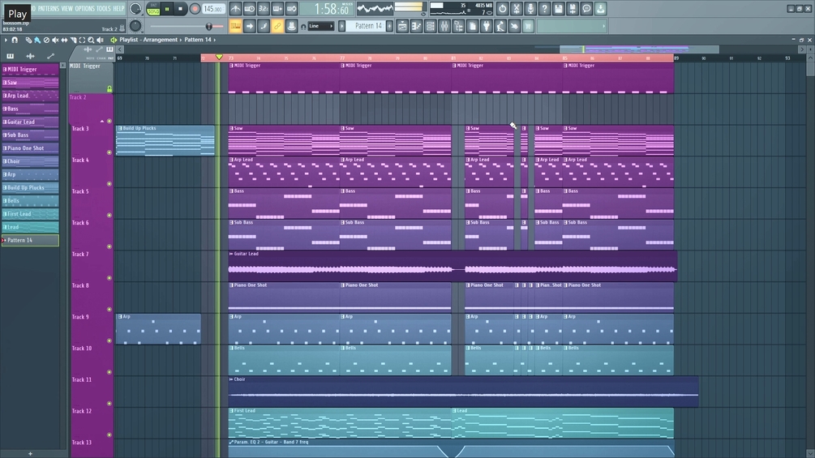This screenshot has width=815, height=458.
Task: Open the plugin picker plug icon
Action: point(487,26)
